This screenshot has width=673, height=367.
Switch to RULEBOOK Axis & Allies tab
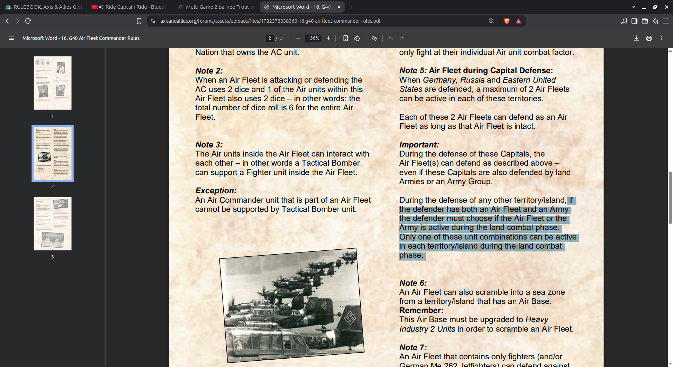point(43,7)
